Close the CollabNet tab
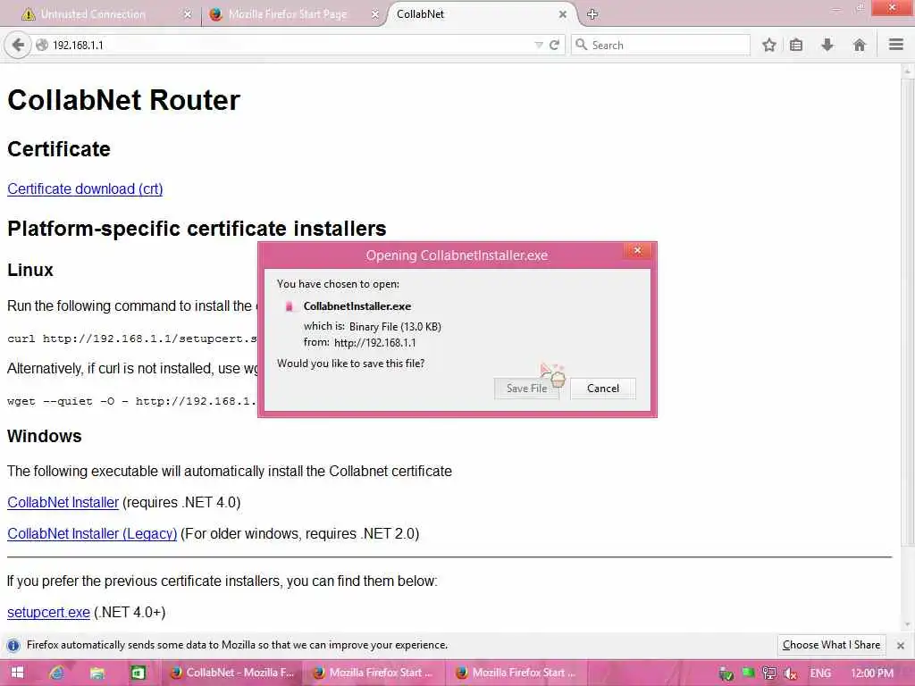The height and width of the screenshot is (686, 915). tap(563, 14)
